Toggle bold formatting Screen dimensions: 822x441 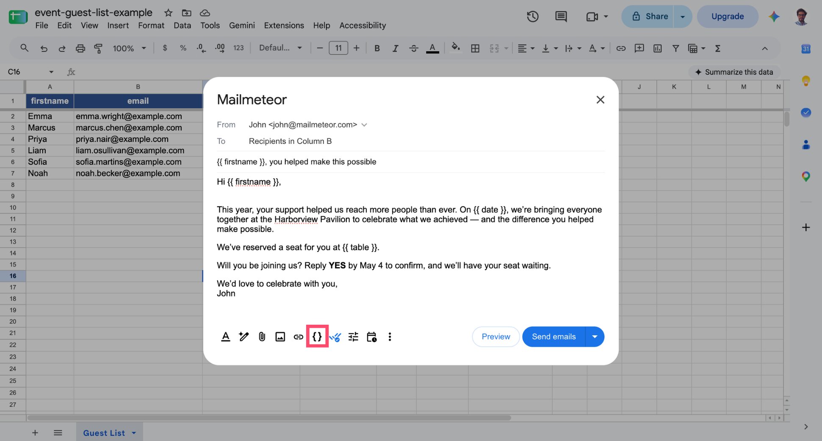[377, 48]
